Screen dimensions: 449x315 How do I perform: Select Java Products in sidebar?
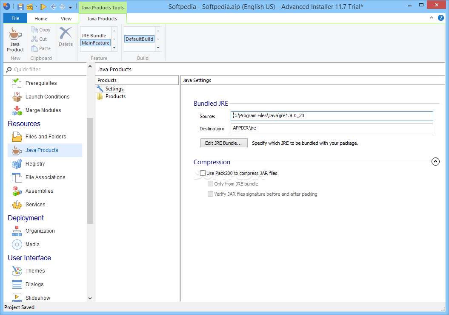tap(45, 150)
